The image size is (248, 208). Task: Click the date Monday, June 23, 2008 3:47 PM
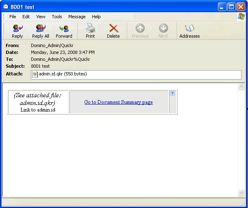tap(63, 52)
